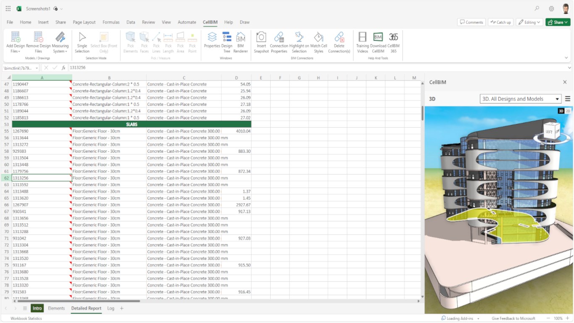This screenshot has width=574, height=323.
Task: Open the Intro sheet tab
Action: coord(37,308)
